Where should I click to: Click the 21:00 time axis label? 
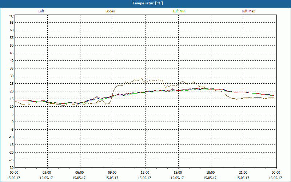pos(244,173)
